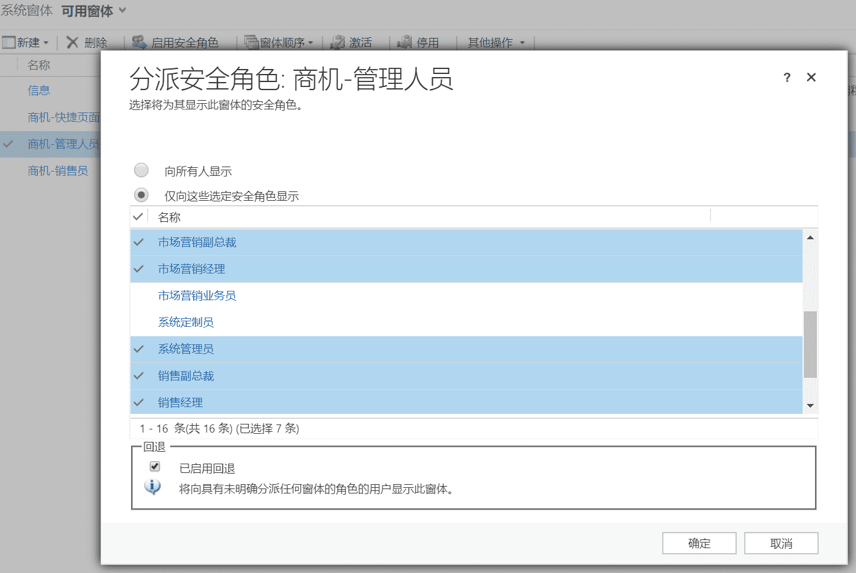
Task: Open 商机-销售员 form in background list
Action: pyautogui.click(x=58, y=171)
